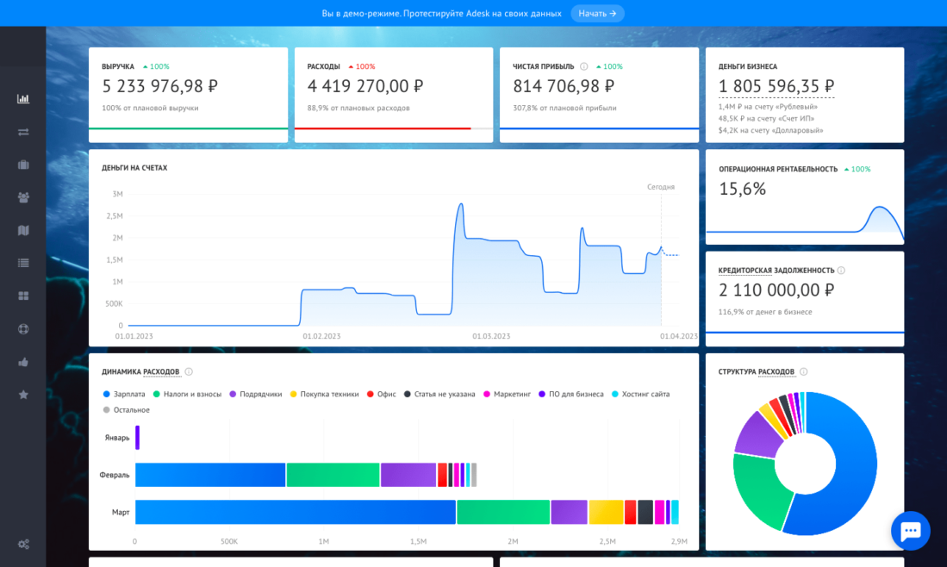
Task: Click the briefcase icon in sidebar
Action: click(x=23, y=165)
